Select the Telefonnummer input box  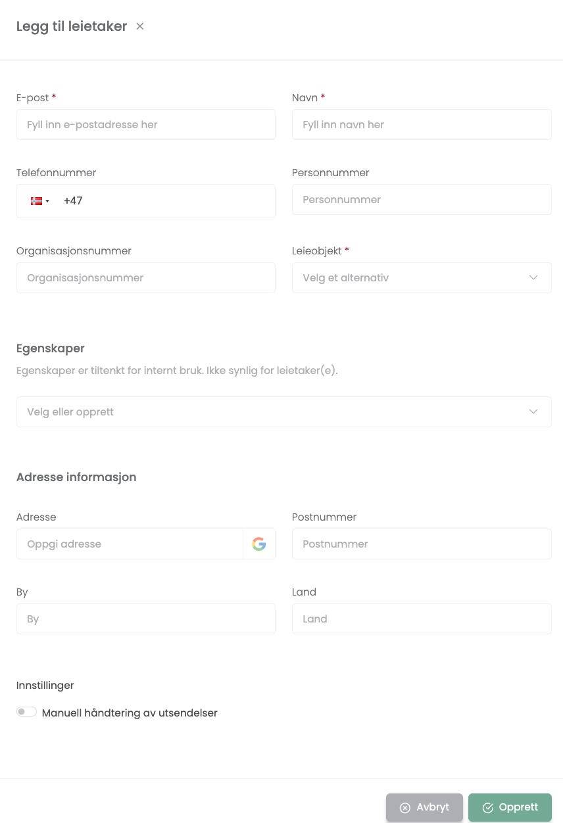tap(164, 201)
